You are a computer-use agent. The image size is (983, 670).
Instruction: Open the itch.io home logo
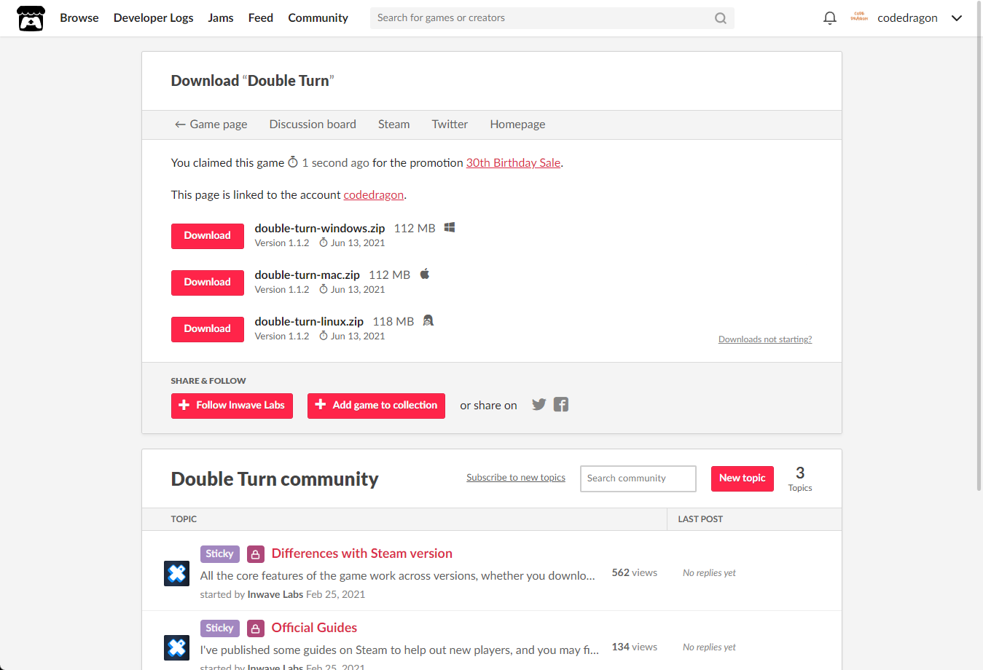(31, 18)
